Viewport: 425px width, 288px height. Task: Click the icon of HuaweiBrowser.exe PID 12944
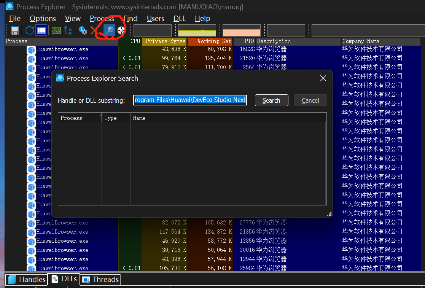click(x=32, y=259)
